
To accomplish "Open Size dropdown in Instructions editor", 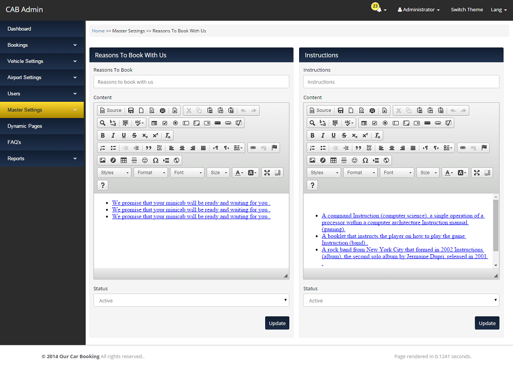I will 428,173.
